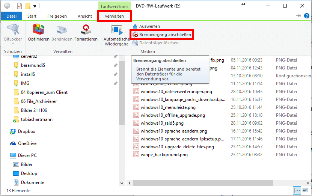Select install$ network folder
Viewport: 312px width, 196px height.
point(28,74)
